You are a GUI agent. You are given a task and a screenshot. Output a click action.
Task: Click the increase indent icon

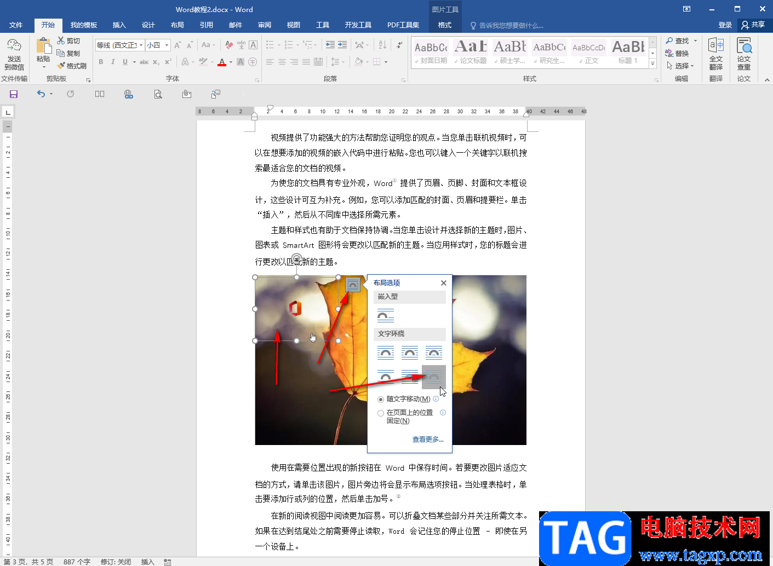pyautogui.click(x=342, y=45)
